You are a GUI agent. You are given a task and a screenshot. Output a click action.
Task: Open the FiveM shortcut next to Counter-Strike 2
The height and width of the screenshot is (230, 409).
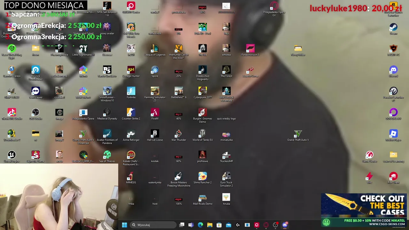155,114
